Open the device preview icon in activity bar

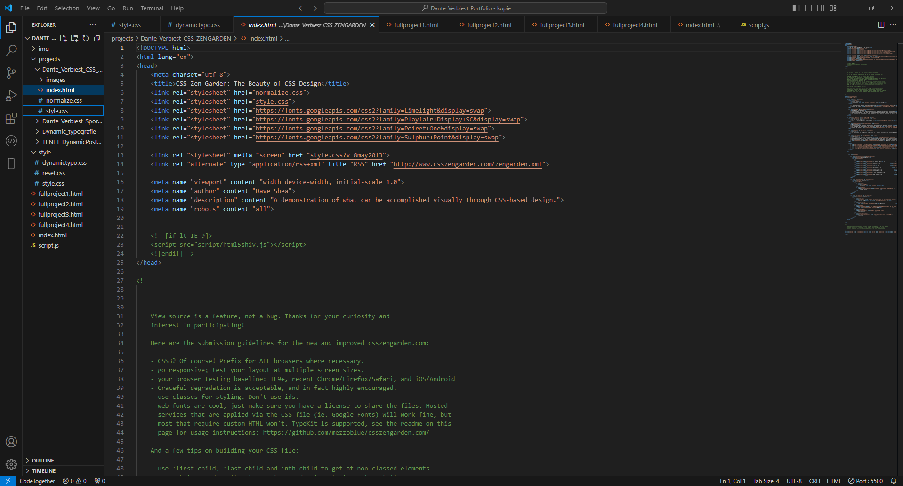(x=11, y=163)
